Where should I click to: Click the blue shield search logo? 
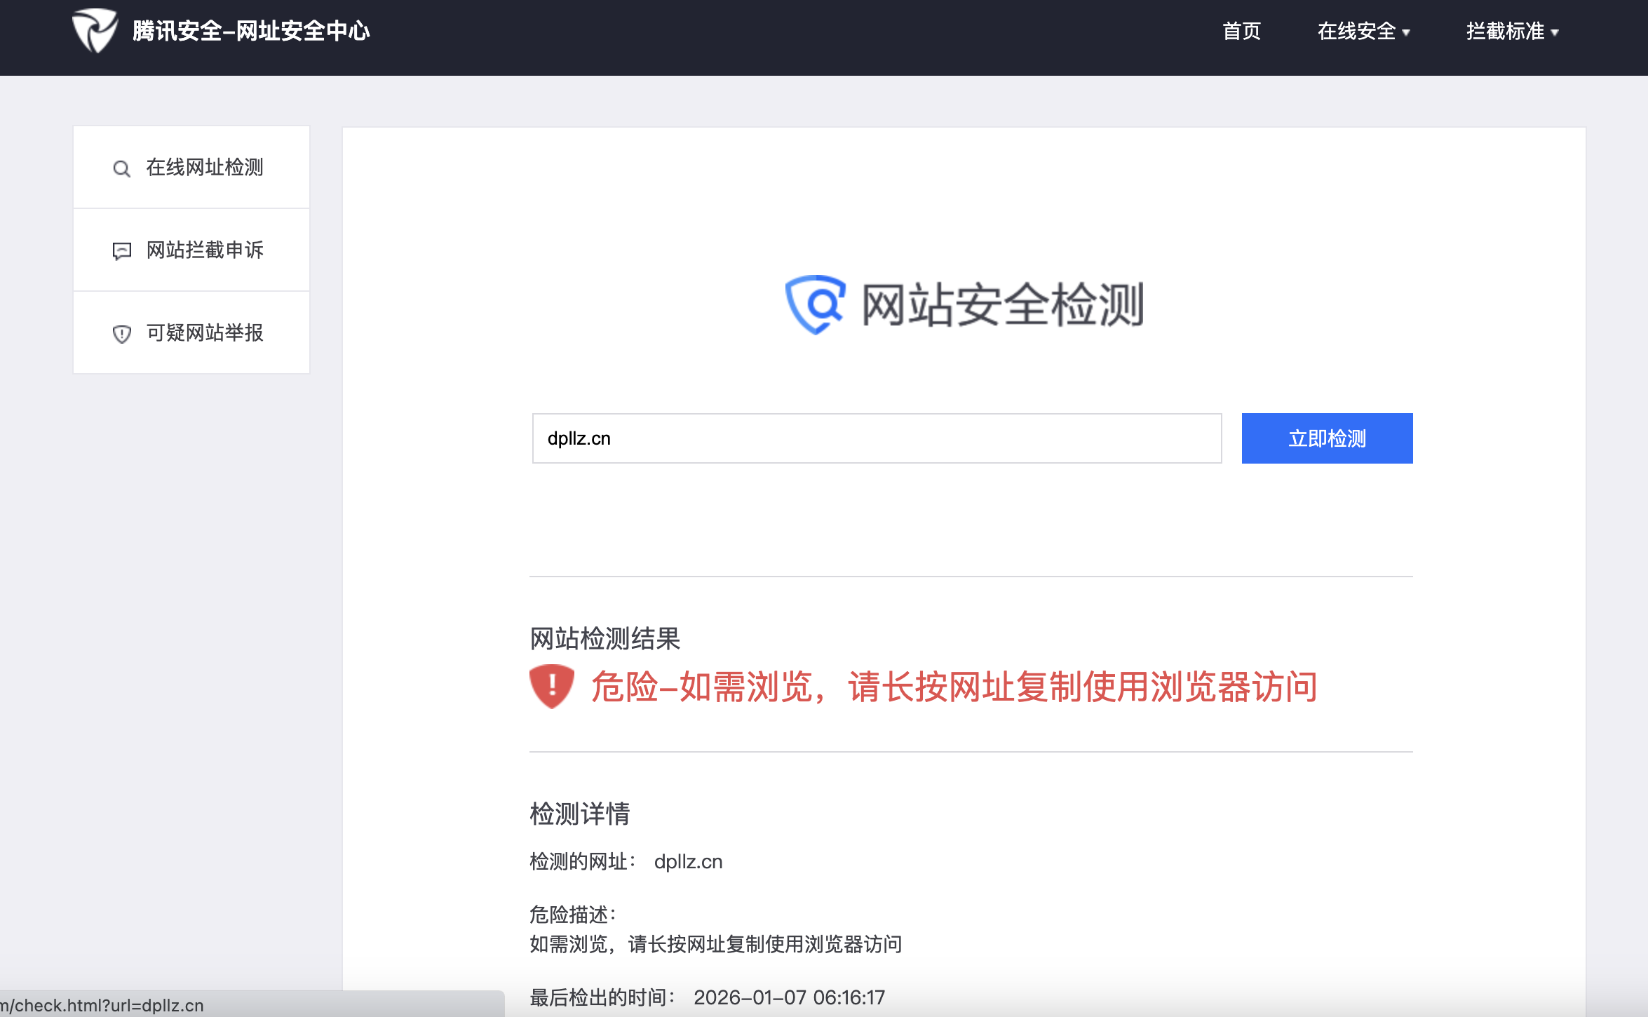point(816,304)
